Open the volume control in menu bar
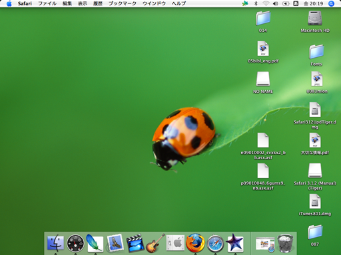Screen dimensions: 341x255 276,3
